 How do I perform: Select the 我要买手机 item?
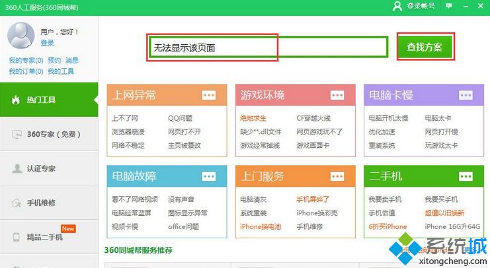441,199
